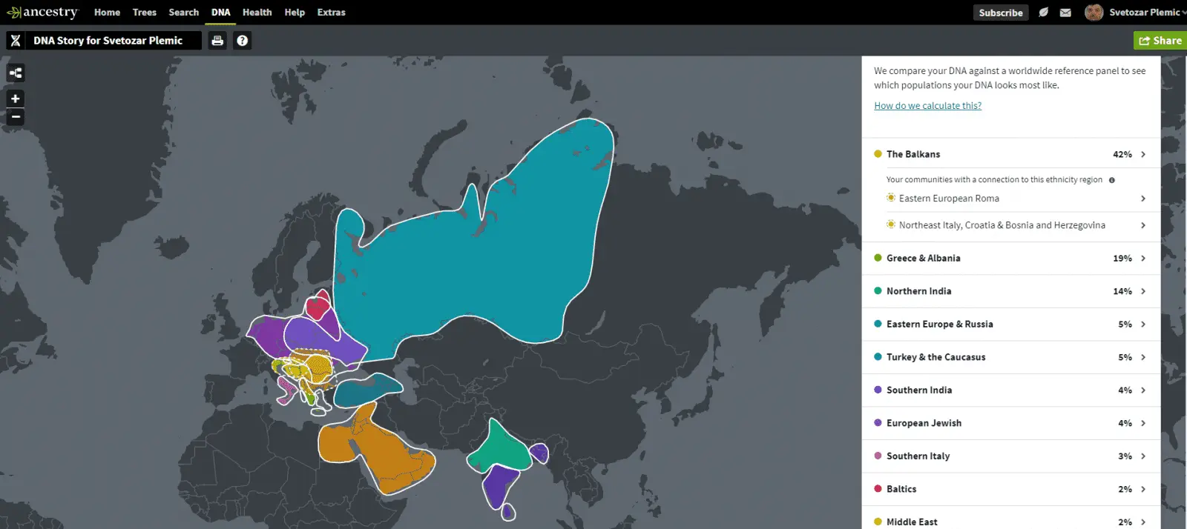Open the Search menu
1187x529 pixels.
(183, 13)
